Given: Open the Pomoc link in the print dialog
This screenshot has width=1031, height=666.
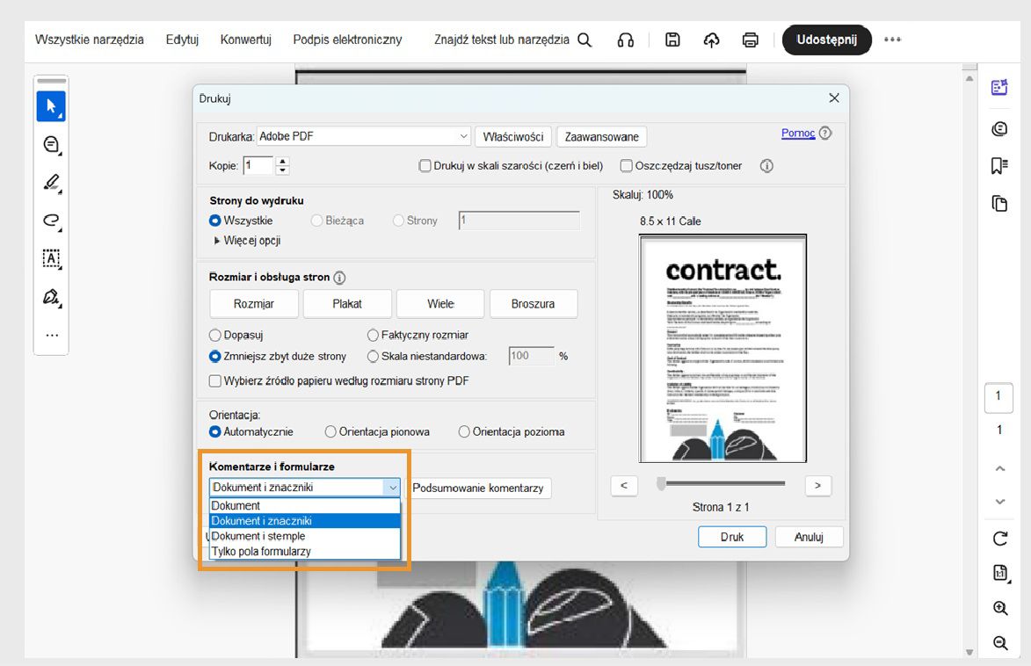Looking at the screenshot, I should pyautogui.click(x=799, y=133).
